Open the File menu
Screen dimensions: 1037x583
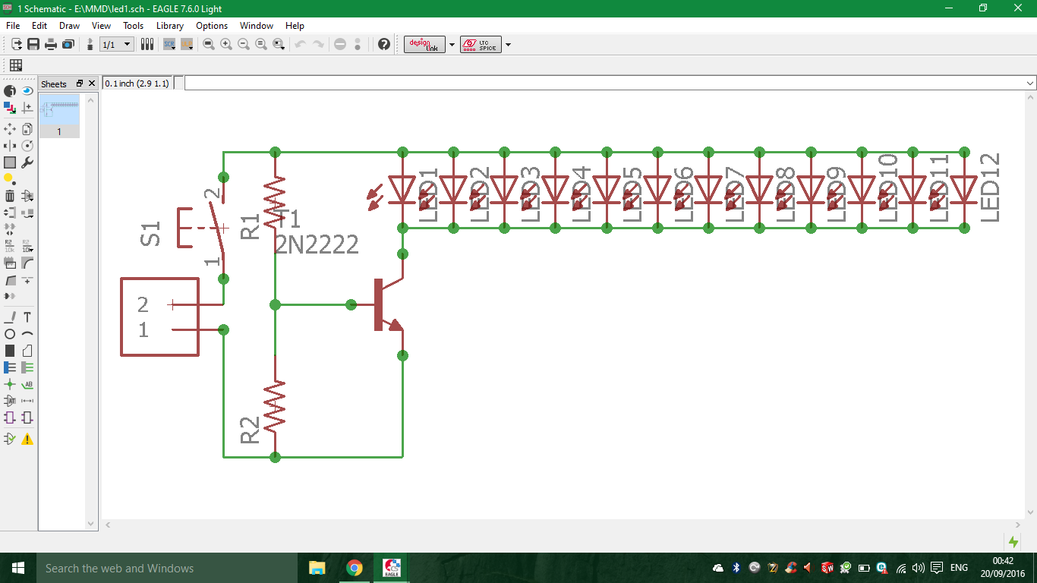pyautogui.click(x=13, y=26)
